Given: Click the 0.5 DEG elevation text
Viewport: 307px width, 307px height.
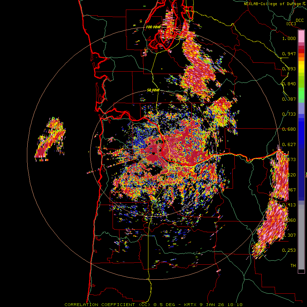Looking at the screenshot, I should point(164,305).
